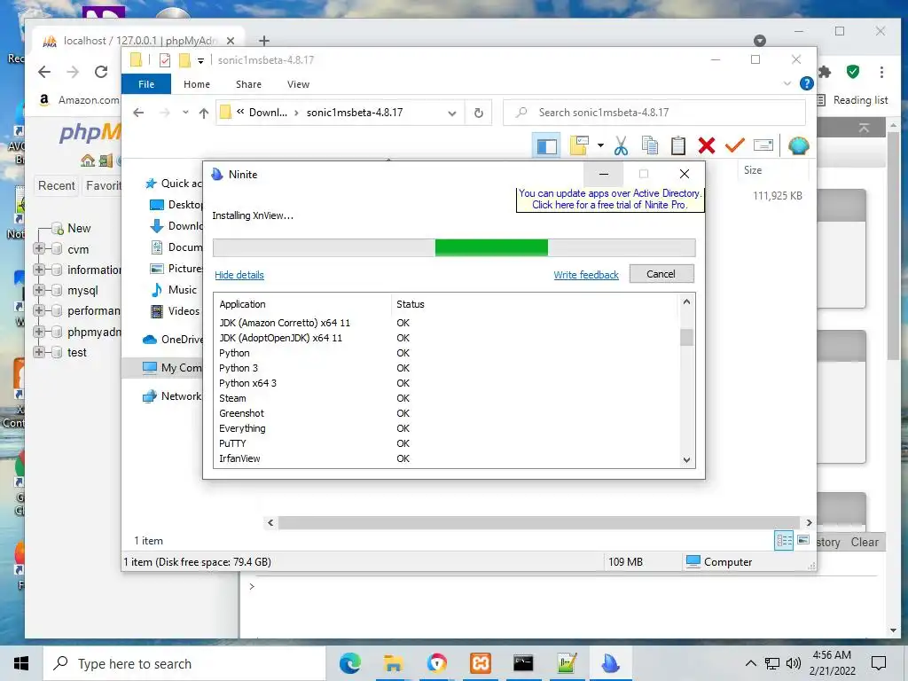
Task: Select the PuTTY row in Ninite list
Action: tap(446, 443)
